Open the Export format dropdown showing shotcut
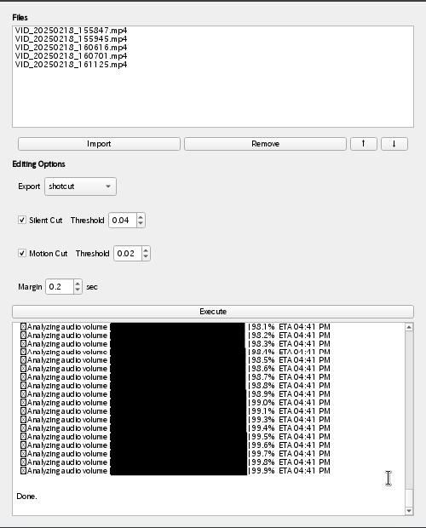This screenshot has width=426, height=528. (x=80, y=187)
